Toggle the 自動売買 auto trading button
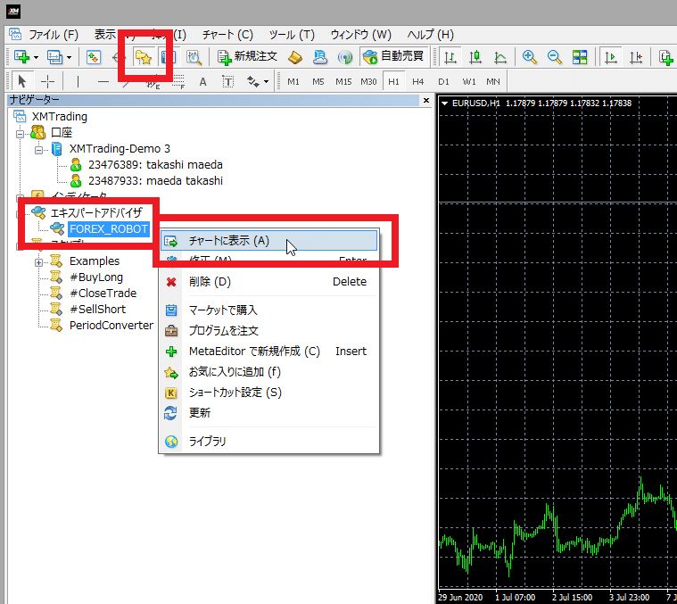The image size is (677, 604). click(393, 56)
